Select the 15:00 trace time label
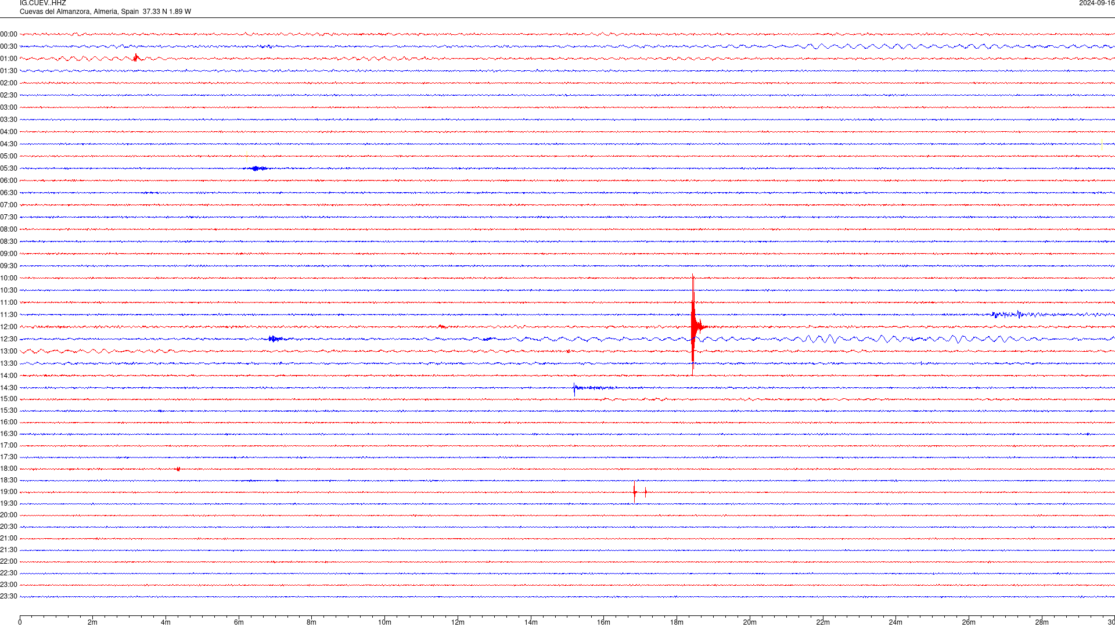 (9, 399)
